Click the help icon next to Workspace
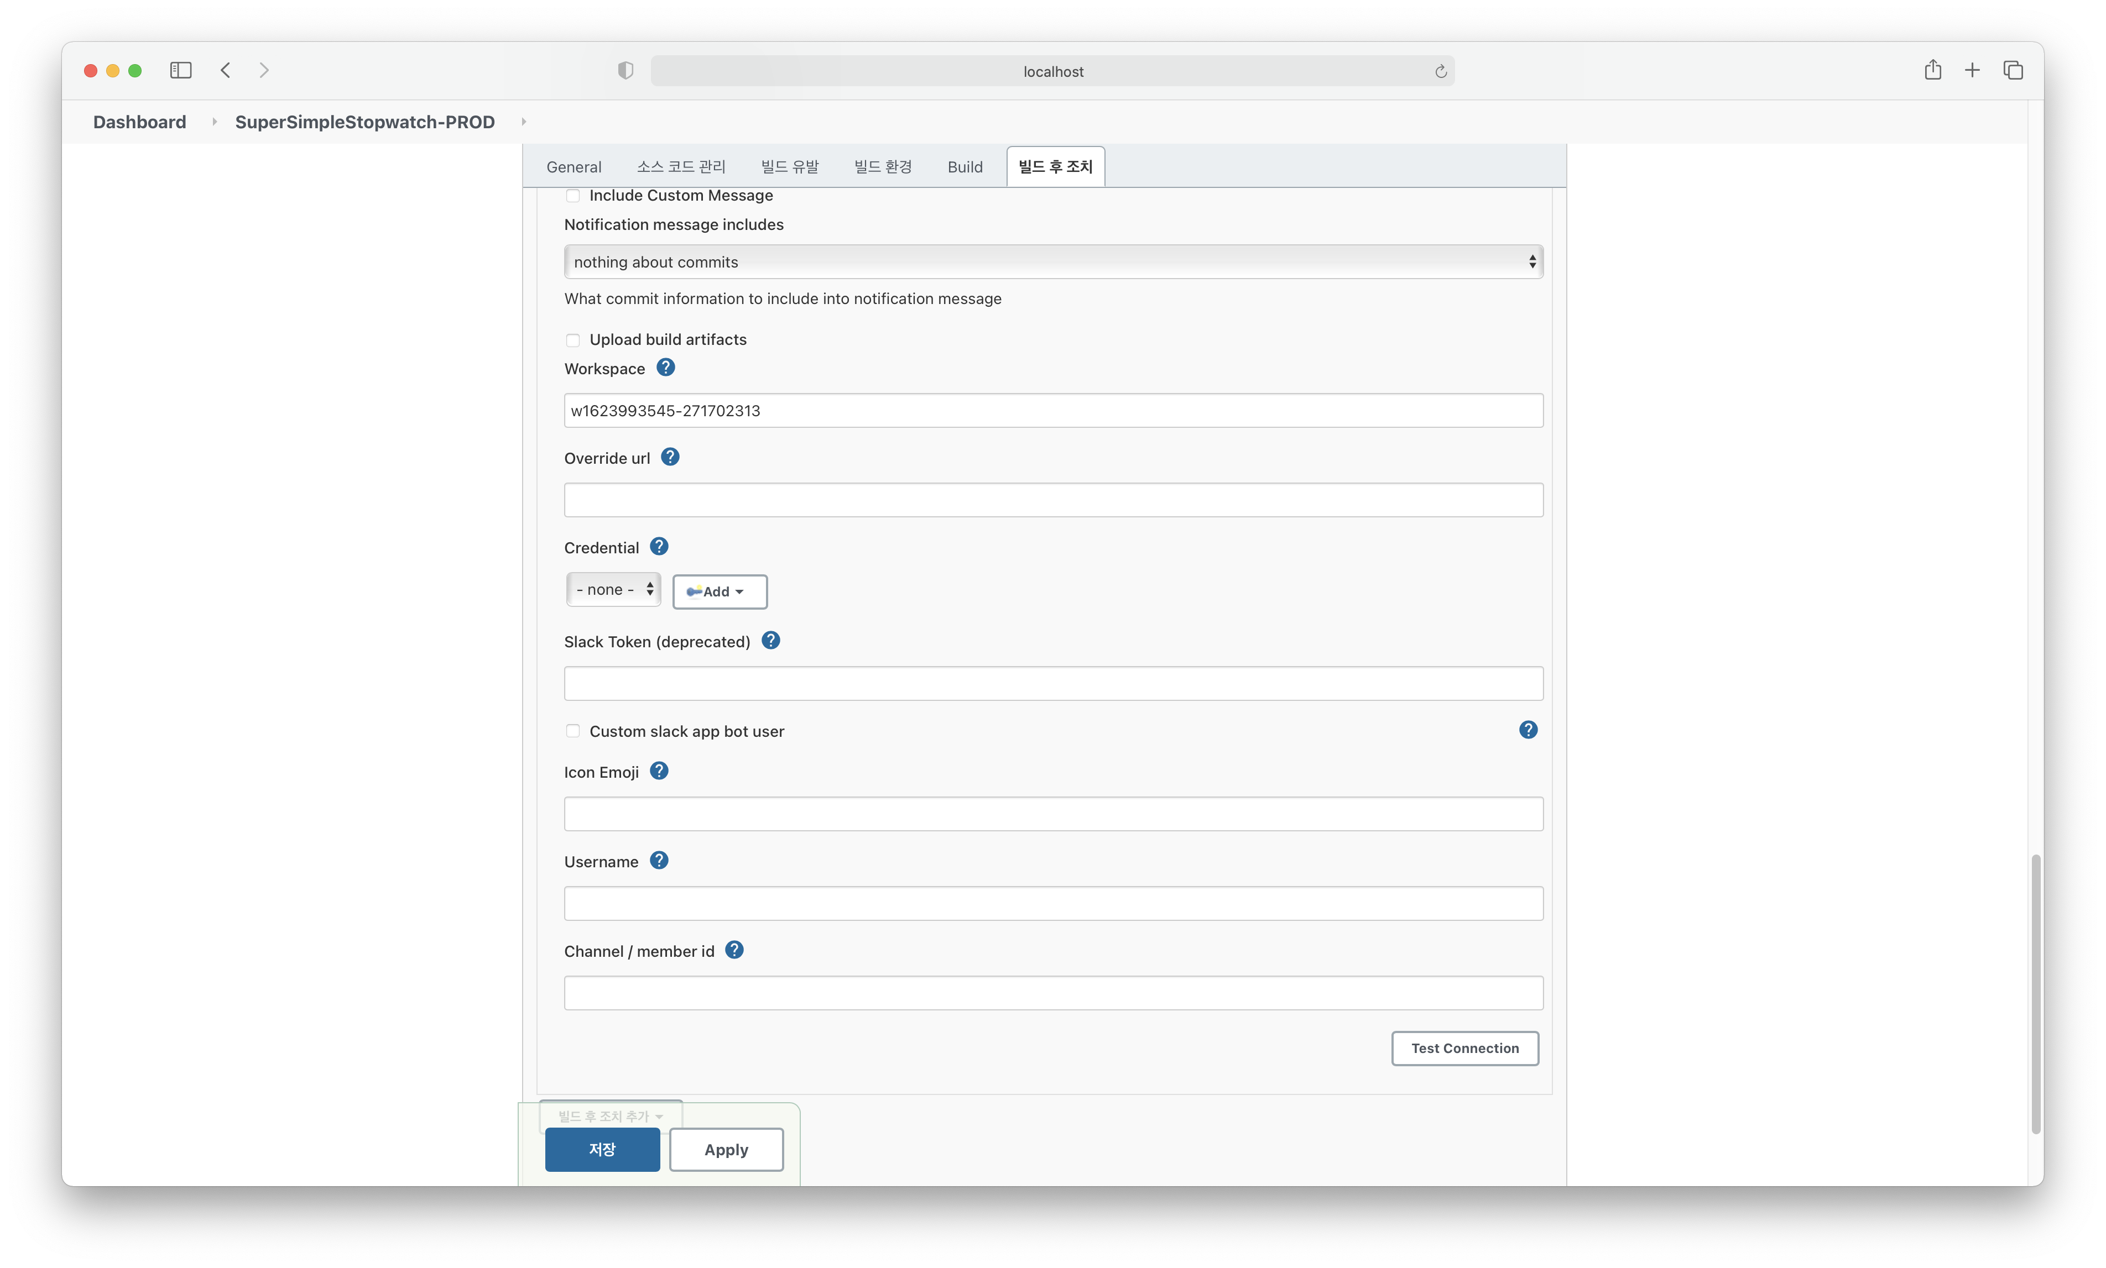The width and height of the screenshot is (2106, 1268). click(x=666, y=368)
